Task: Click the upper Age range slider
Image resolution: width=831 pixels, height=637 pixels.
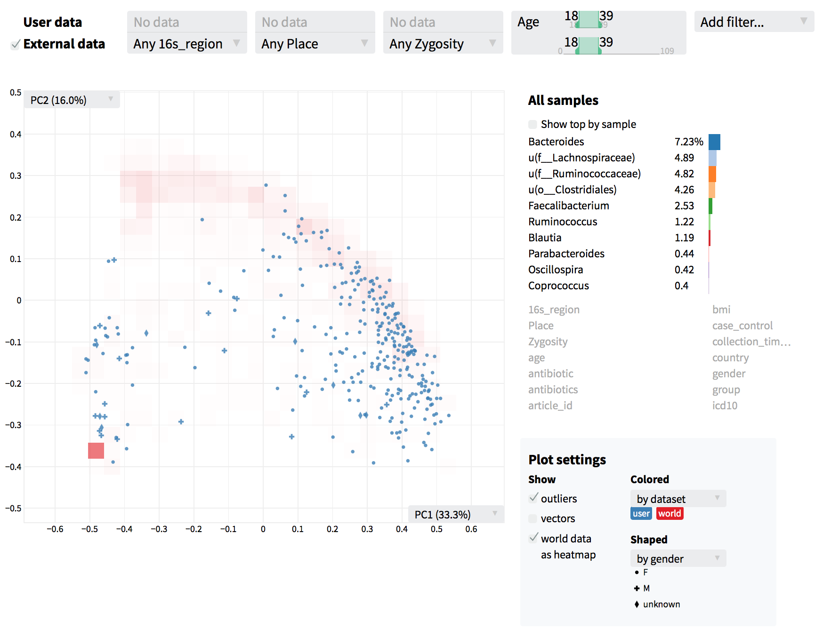Action: coord(588,20)
